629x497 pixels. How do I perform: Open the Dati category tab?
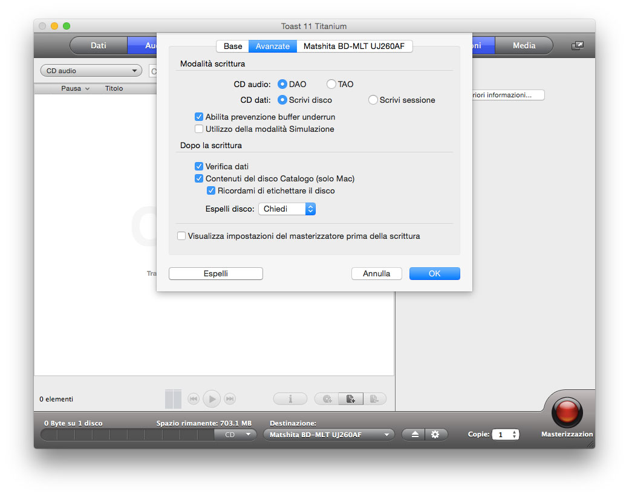[99, 45]
